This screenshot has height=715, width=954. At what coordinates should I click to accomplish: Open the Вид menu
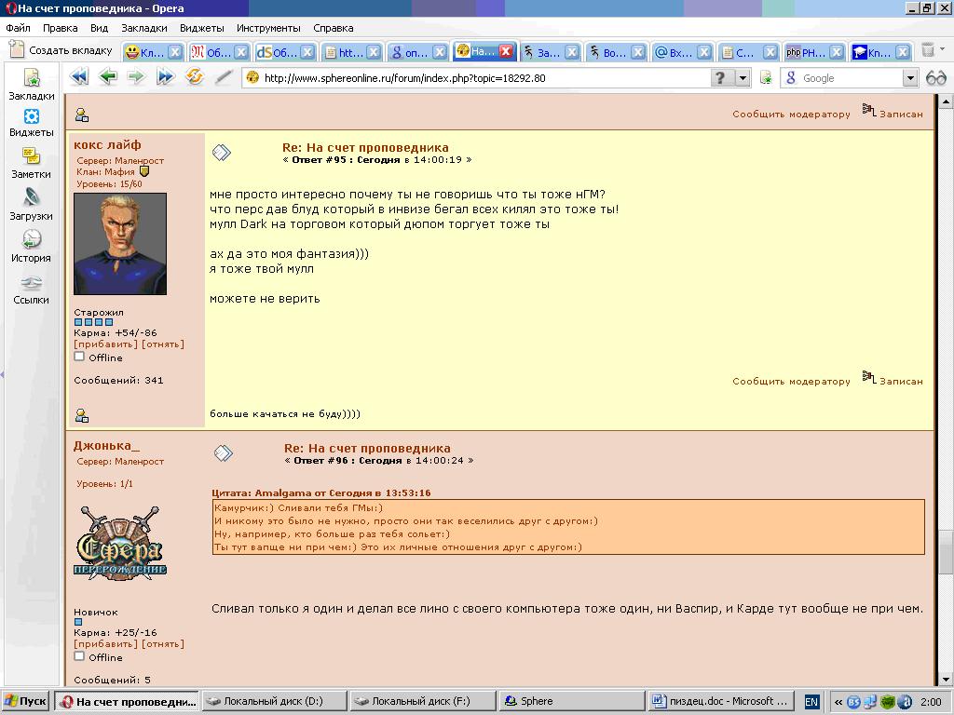pos(99,28)
